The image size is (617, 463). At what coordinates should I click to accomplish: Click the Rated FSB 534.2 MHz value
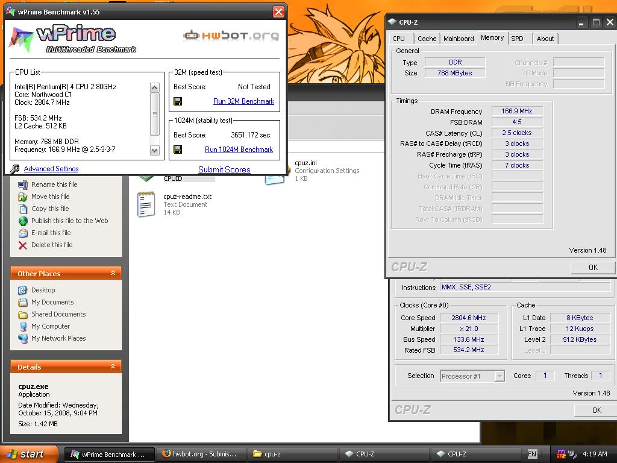click(x=469, y=350)
